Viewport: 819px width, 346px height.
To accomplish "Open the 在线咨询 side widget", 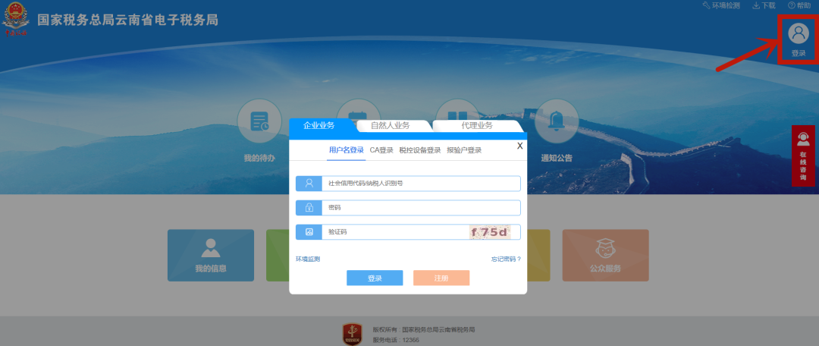I will coord(803,156).
